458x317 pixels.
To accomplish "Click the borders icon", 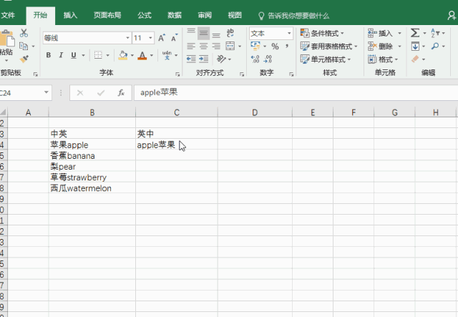I will (98, 55).
